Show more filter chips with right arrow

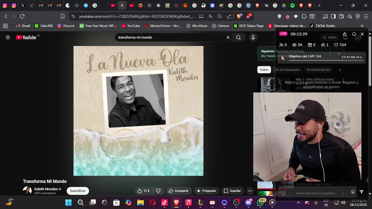click(x=340, y=70)
